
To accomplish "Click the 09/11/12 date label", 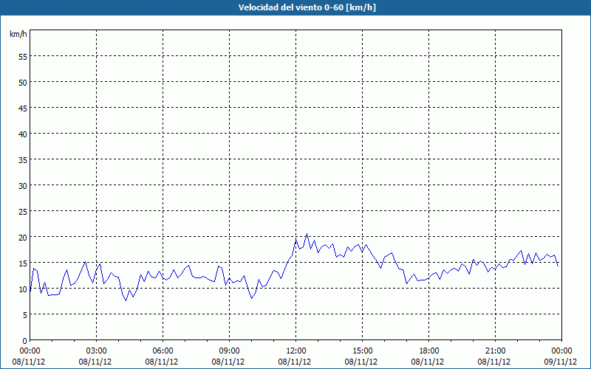I will [560, 362].
